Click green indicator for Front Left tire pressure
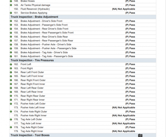Image resolution: width=166 pixels, height=137 pixels. coord(11,64)
